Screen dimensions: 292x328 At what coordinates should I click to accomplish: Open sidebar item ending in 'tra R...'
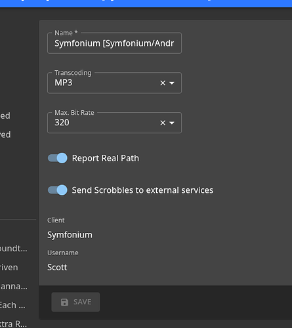pos(13,324)
